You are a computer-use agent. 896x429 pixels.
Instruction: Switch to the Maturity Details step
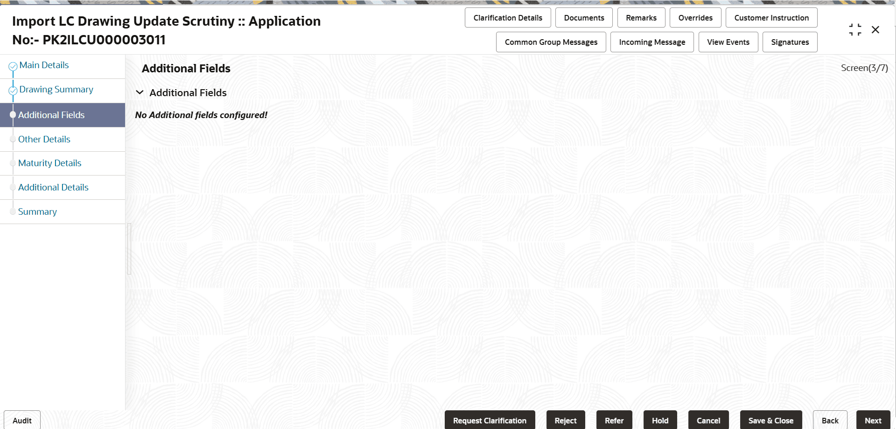point(49,163)
